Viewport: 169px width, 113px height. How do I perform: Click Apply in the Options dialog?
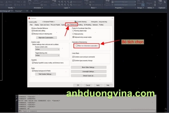click(x=98, y=85)
